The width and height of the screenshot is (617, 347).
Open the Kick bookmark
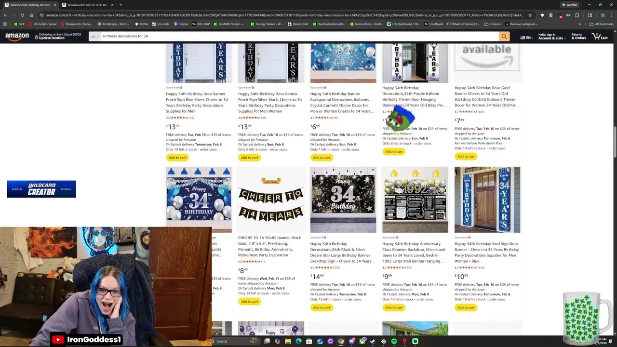(x=19, y=24)
